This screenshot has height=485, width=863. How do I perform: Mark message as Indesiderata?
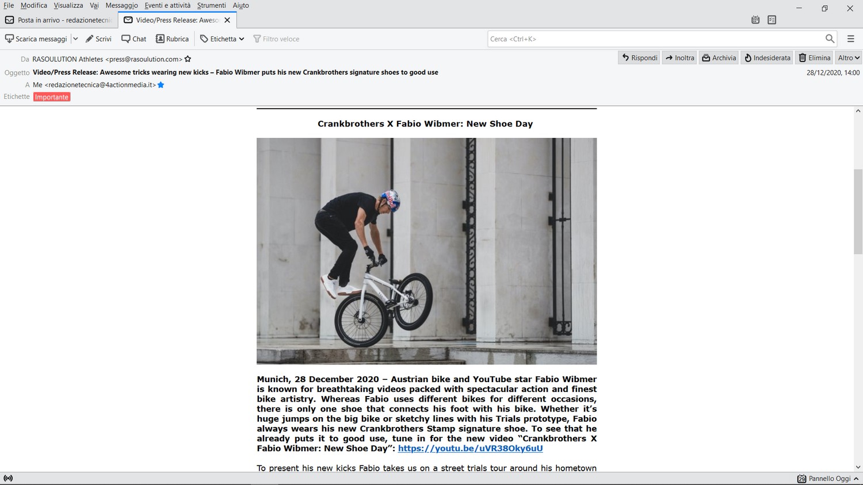767,57
